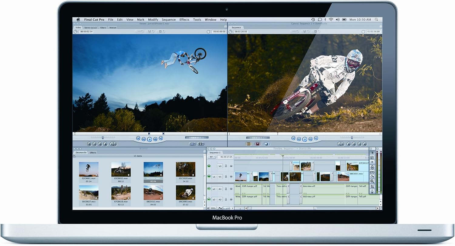The width and height of the screenshot is (455, 246).
Task: Lock the V3 track
Action: 226,166
